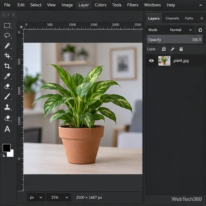
Task: Select the Paintbrush tool
Action: [x=7, y=97]
